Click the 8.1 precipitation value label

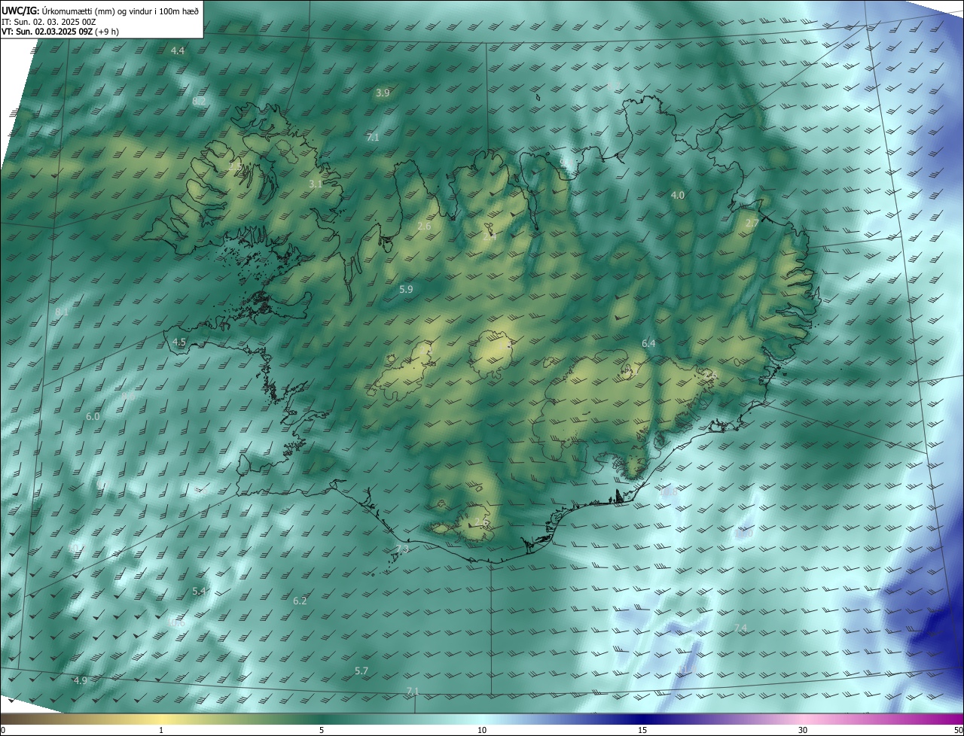(62, 312)
